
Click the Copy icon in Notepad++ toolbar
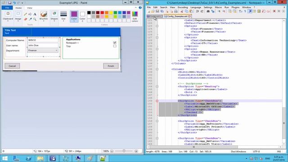pos(186,11)
